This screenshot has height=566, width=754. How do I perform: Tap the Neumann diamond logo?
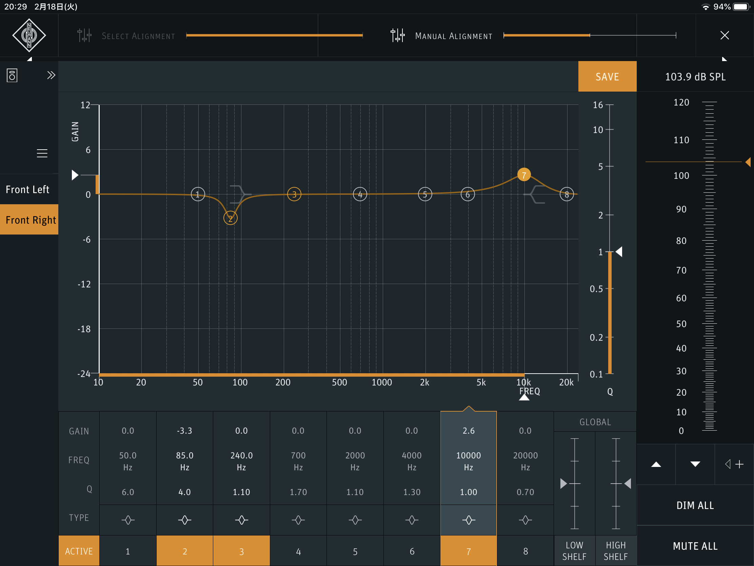[x=29, y=35]
